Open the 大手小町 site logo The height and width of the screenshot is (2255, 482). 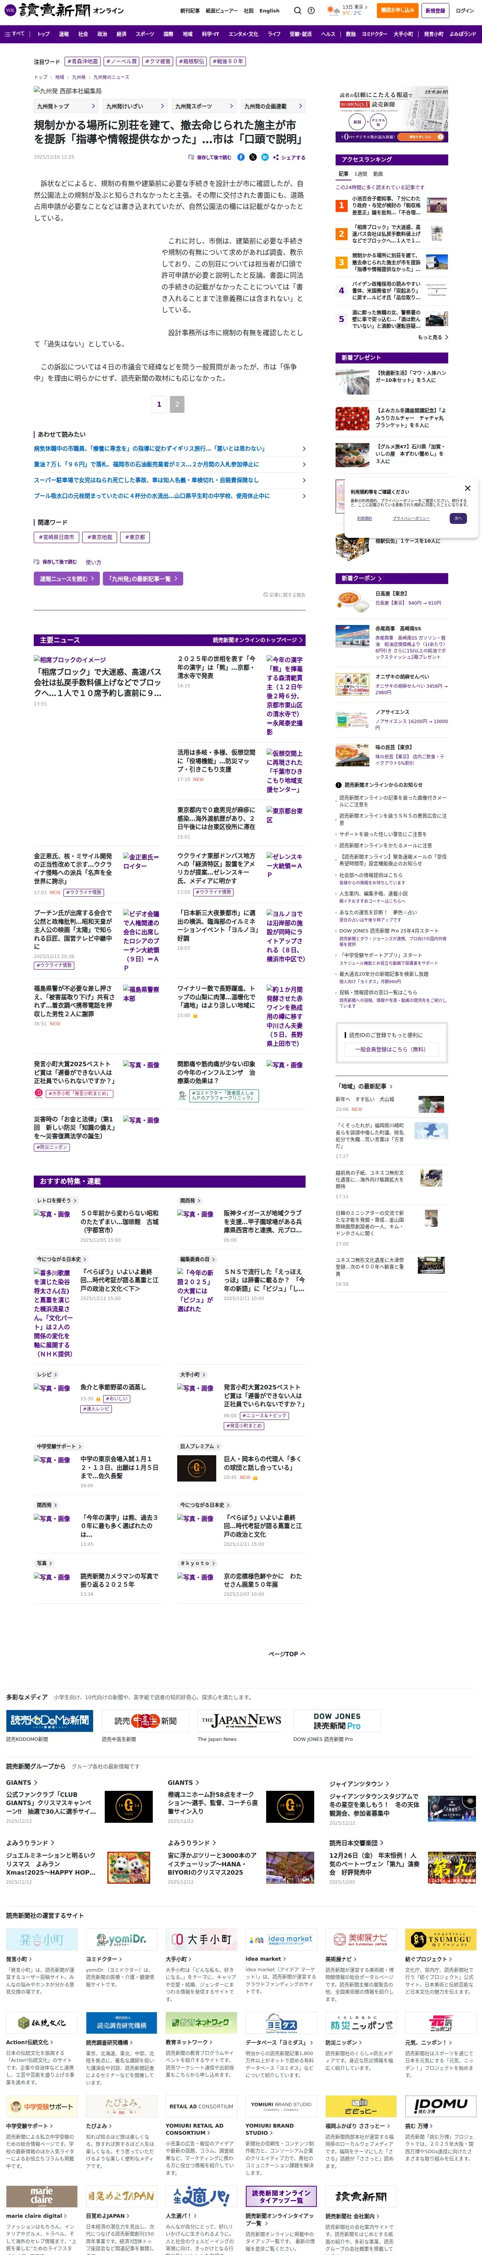201,1940
